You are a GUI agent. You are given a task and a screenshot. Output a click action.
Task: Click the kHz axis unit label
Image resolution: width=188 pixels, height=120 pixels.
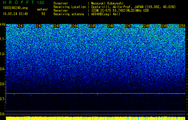click(3, 24)
